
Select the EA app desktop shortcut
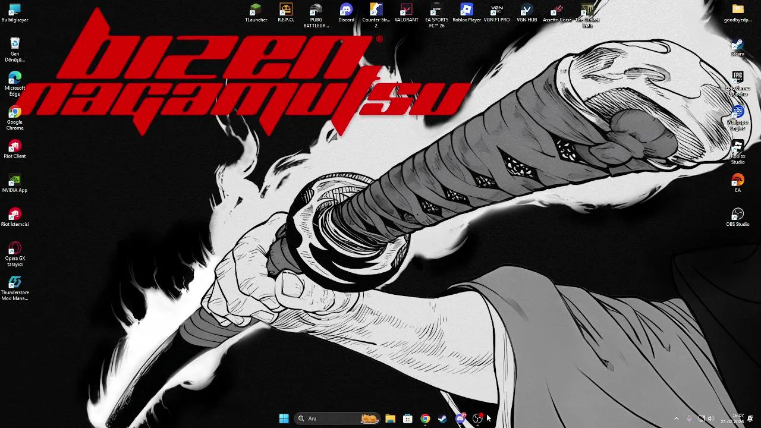[738, 184]
